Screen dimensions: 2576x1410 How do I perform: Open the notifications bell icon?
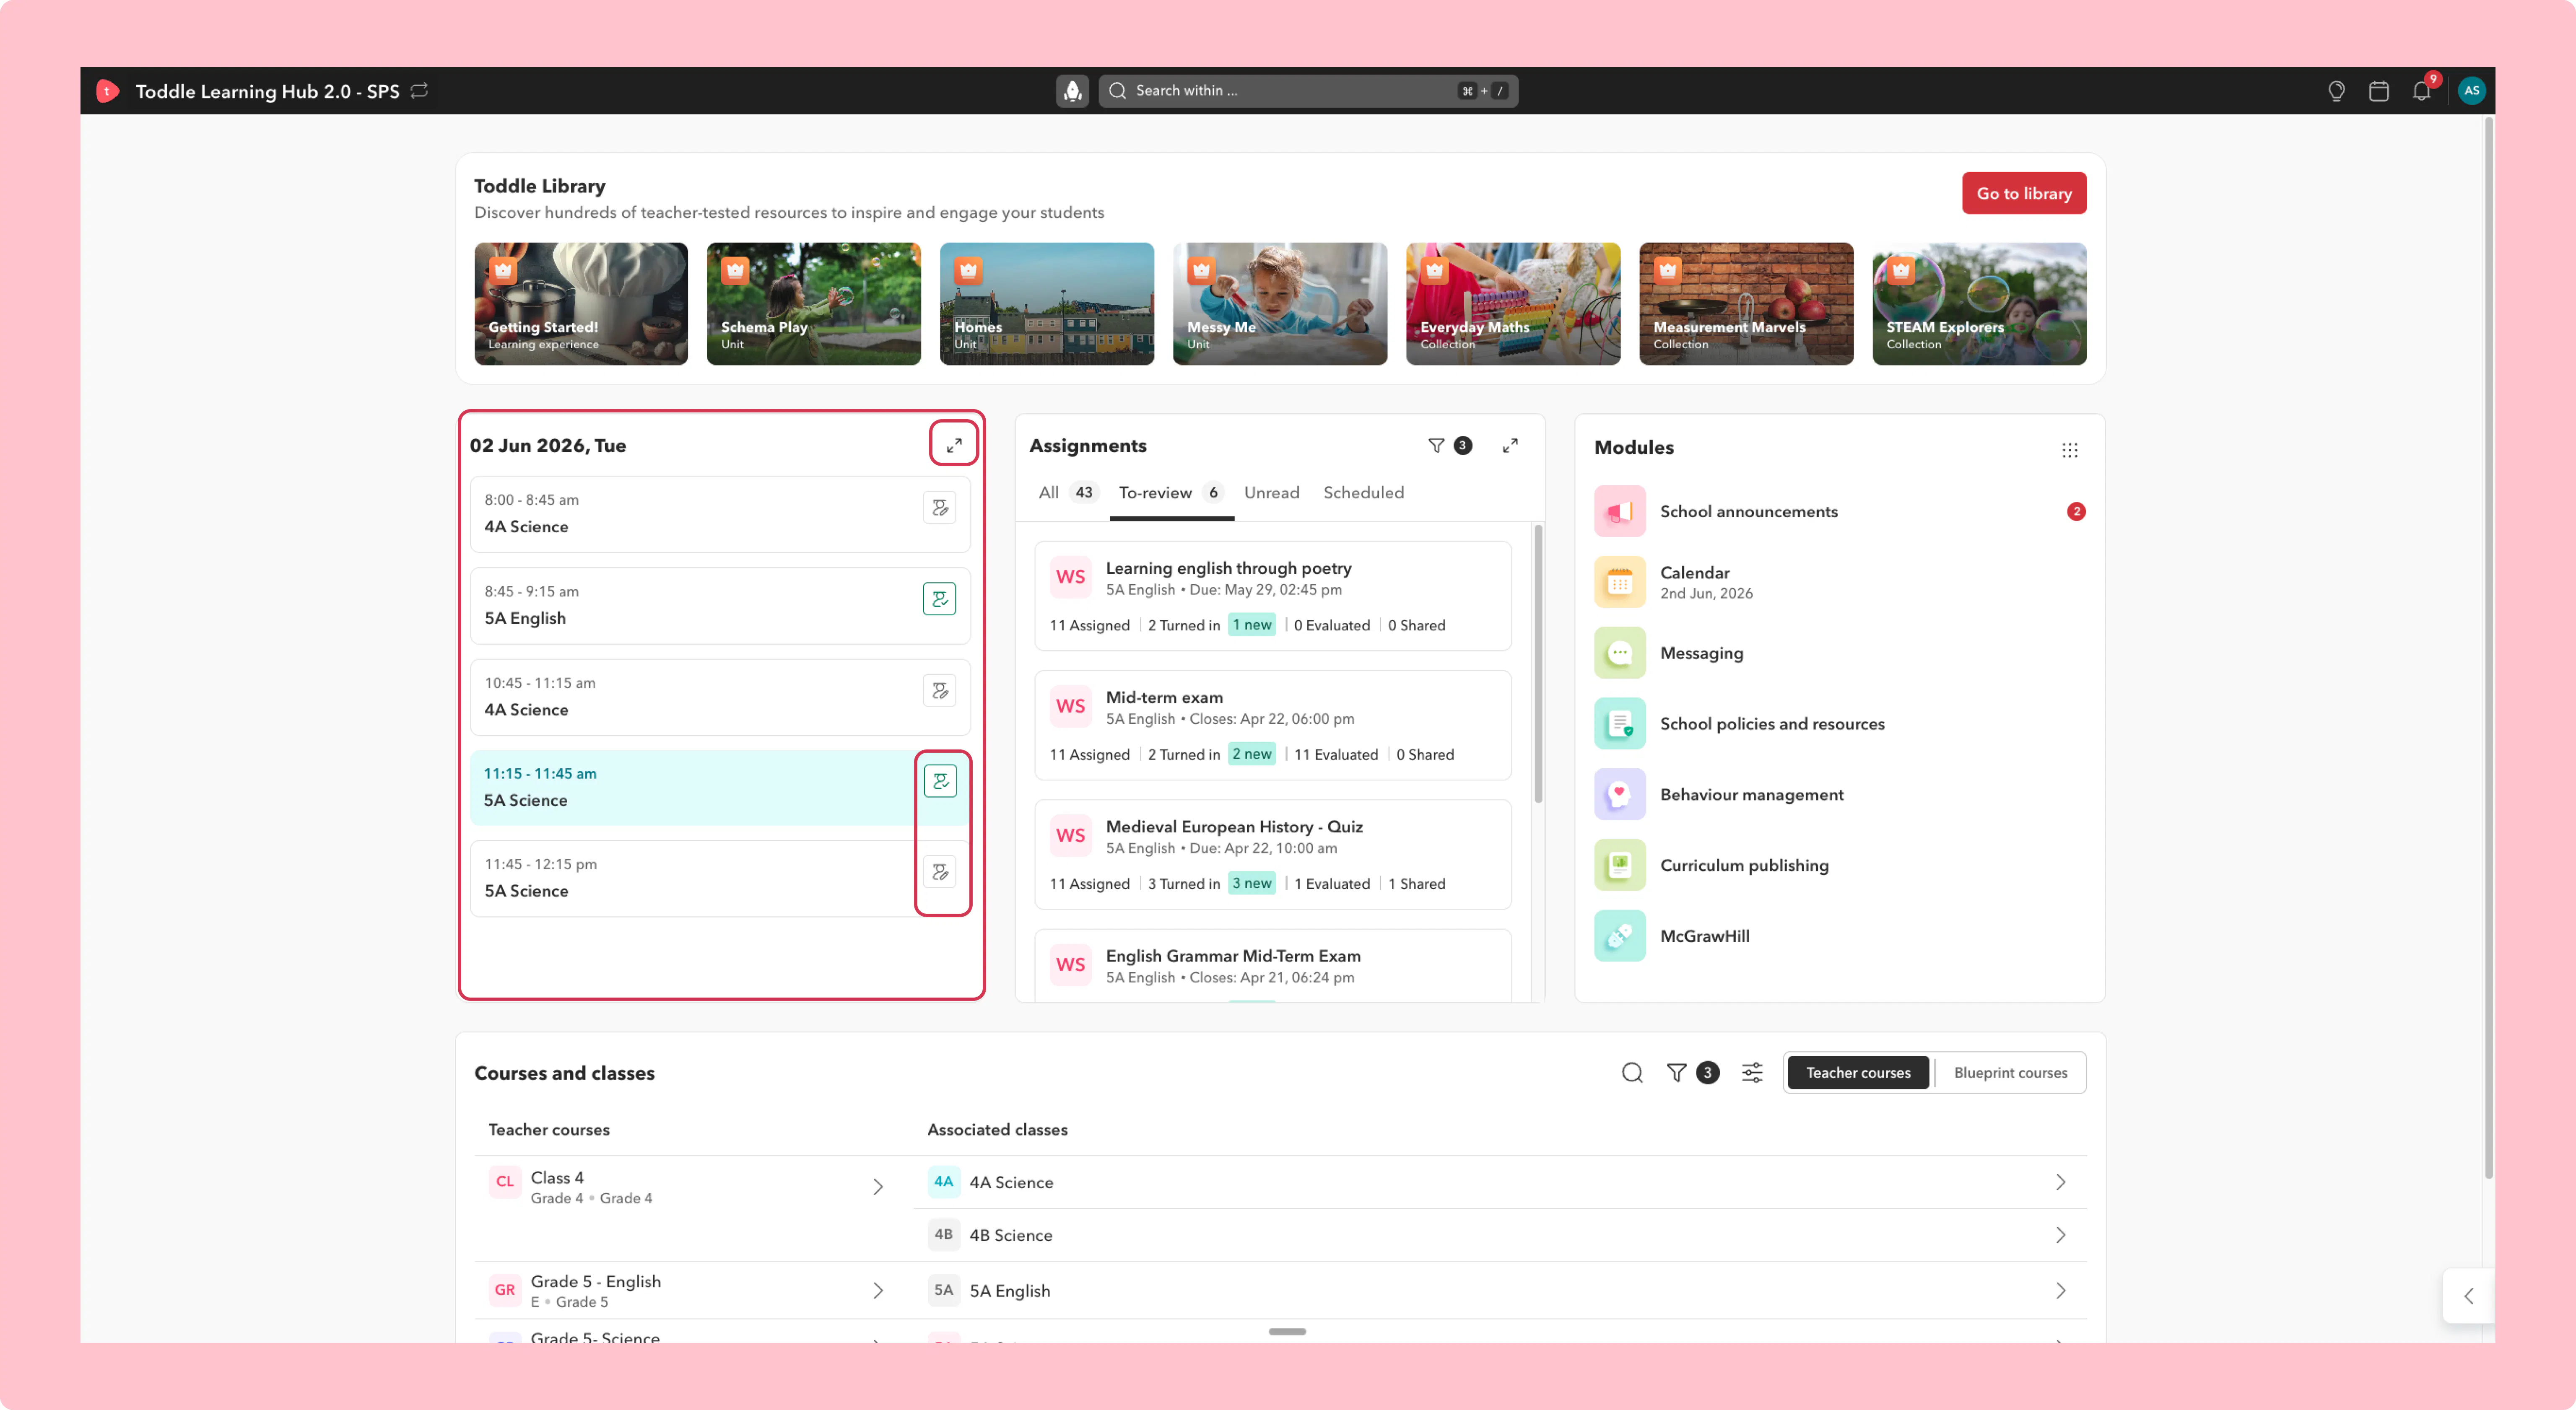pos(2421,91)
